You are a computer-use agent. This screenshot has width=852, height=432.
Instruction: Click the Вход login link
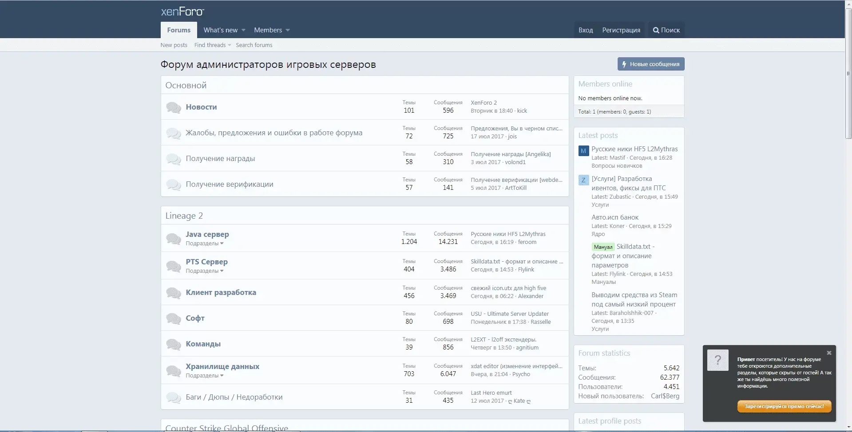(586, 30)
